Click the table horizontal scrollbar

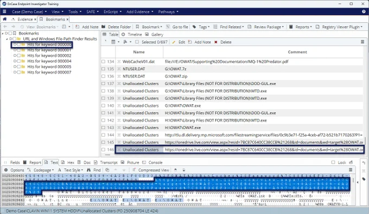pos(107,155)
